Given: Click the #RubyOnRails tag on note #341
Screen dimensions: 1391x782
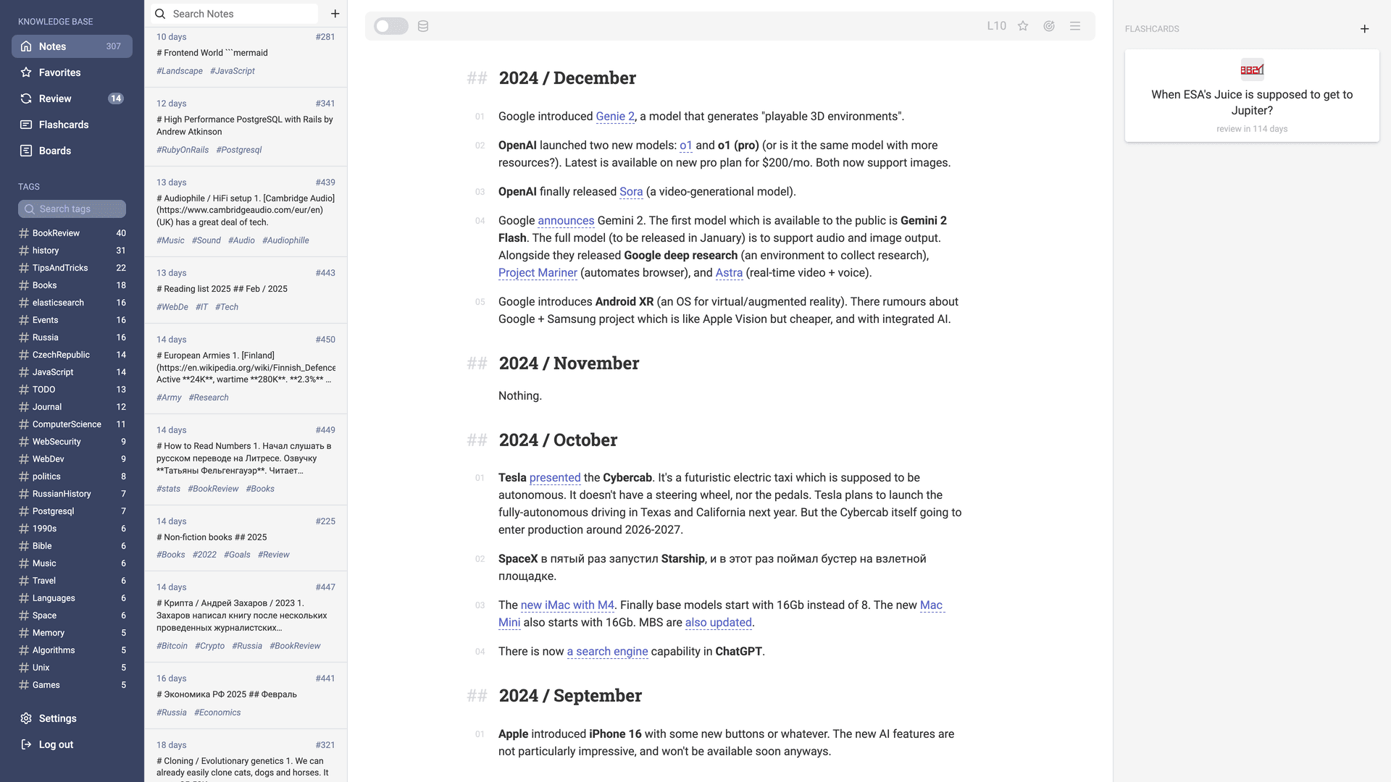Looking at the screenshot, I should pos(183,150).
